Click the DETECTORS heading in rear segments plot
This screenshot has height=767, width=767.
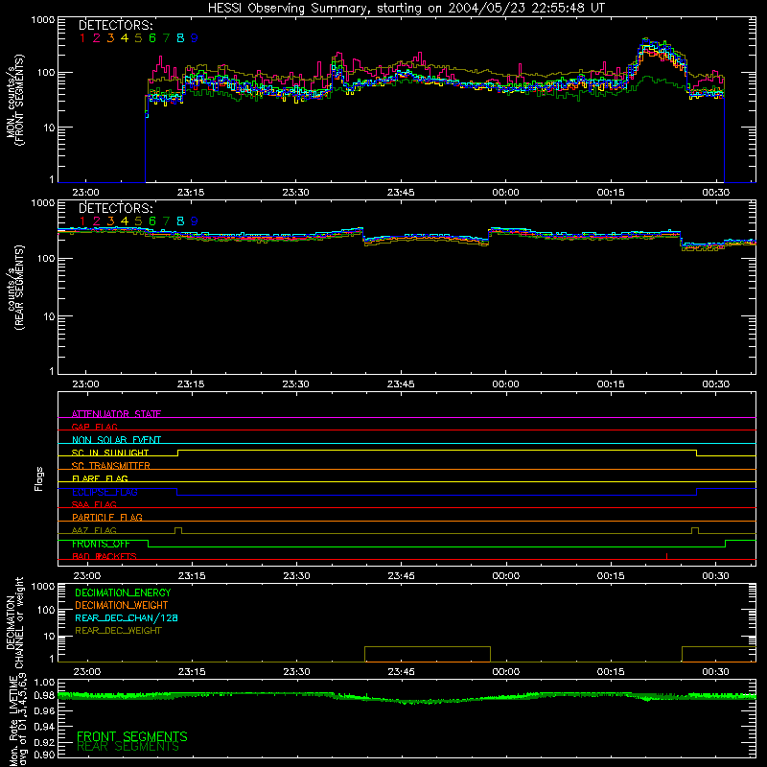click(x=116, y=208)
